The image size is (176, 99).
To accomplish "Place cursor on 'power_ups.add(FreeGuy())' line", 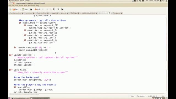I will (x=34, y=50).
